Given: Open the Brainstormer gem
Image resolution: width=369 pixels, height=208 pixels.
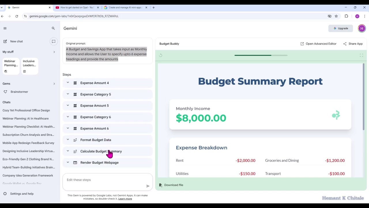Looking at the screenshot, I should click(x=19, y=92).
